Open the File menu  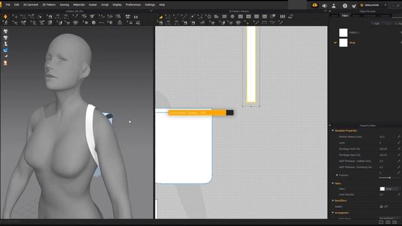8,4
